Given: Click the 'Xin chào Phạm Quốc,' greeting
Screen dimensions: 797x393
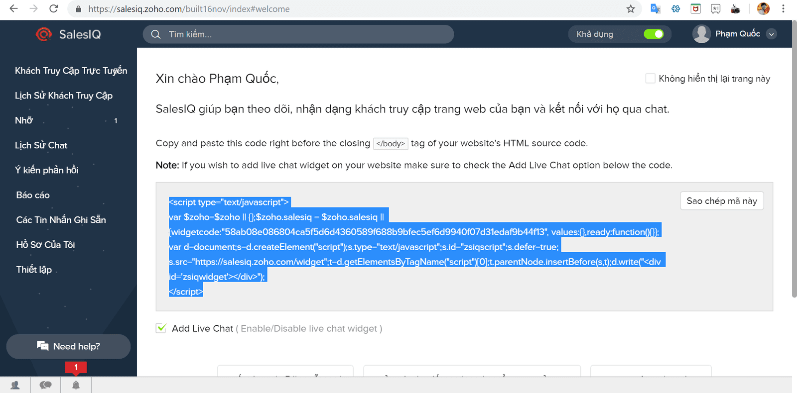Looking at the screenshot, I should [217, 79].
